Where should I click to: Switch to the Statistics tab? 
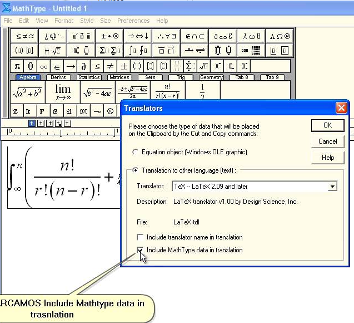89,77
